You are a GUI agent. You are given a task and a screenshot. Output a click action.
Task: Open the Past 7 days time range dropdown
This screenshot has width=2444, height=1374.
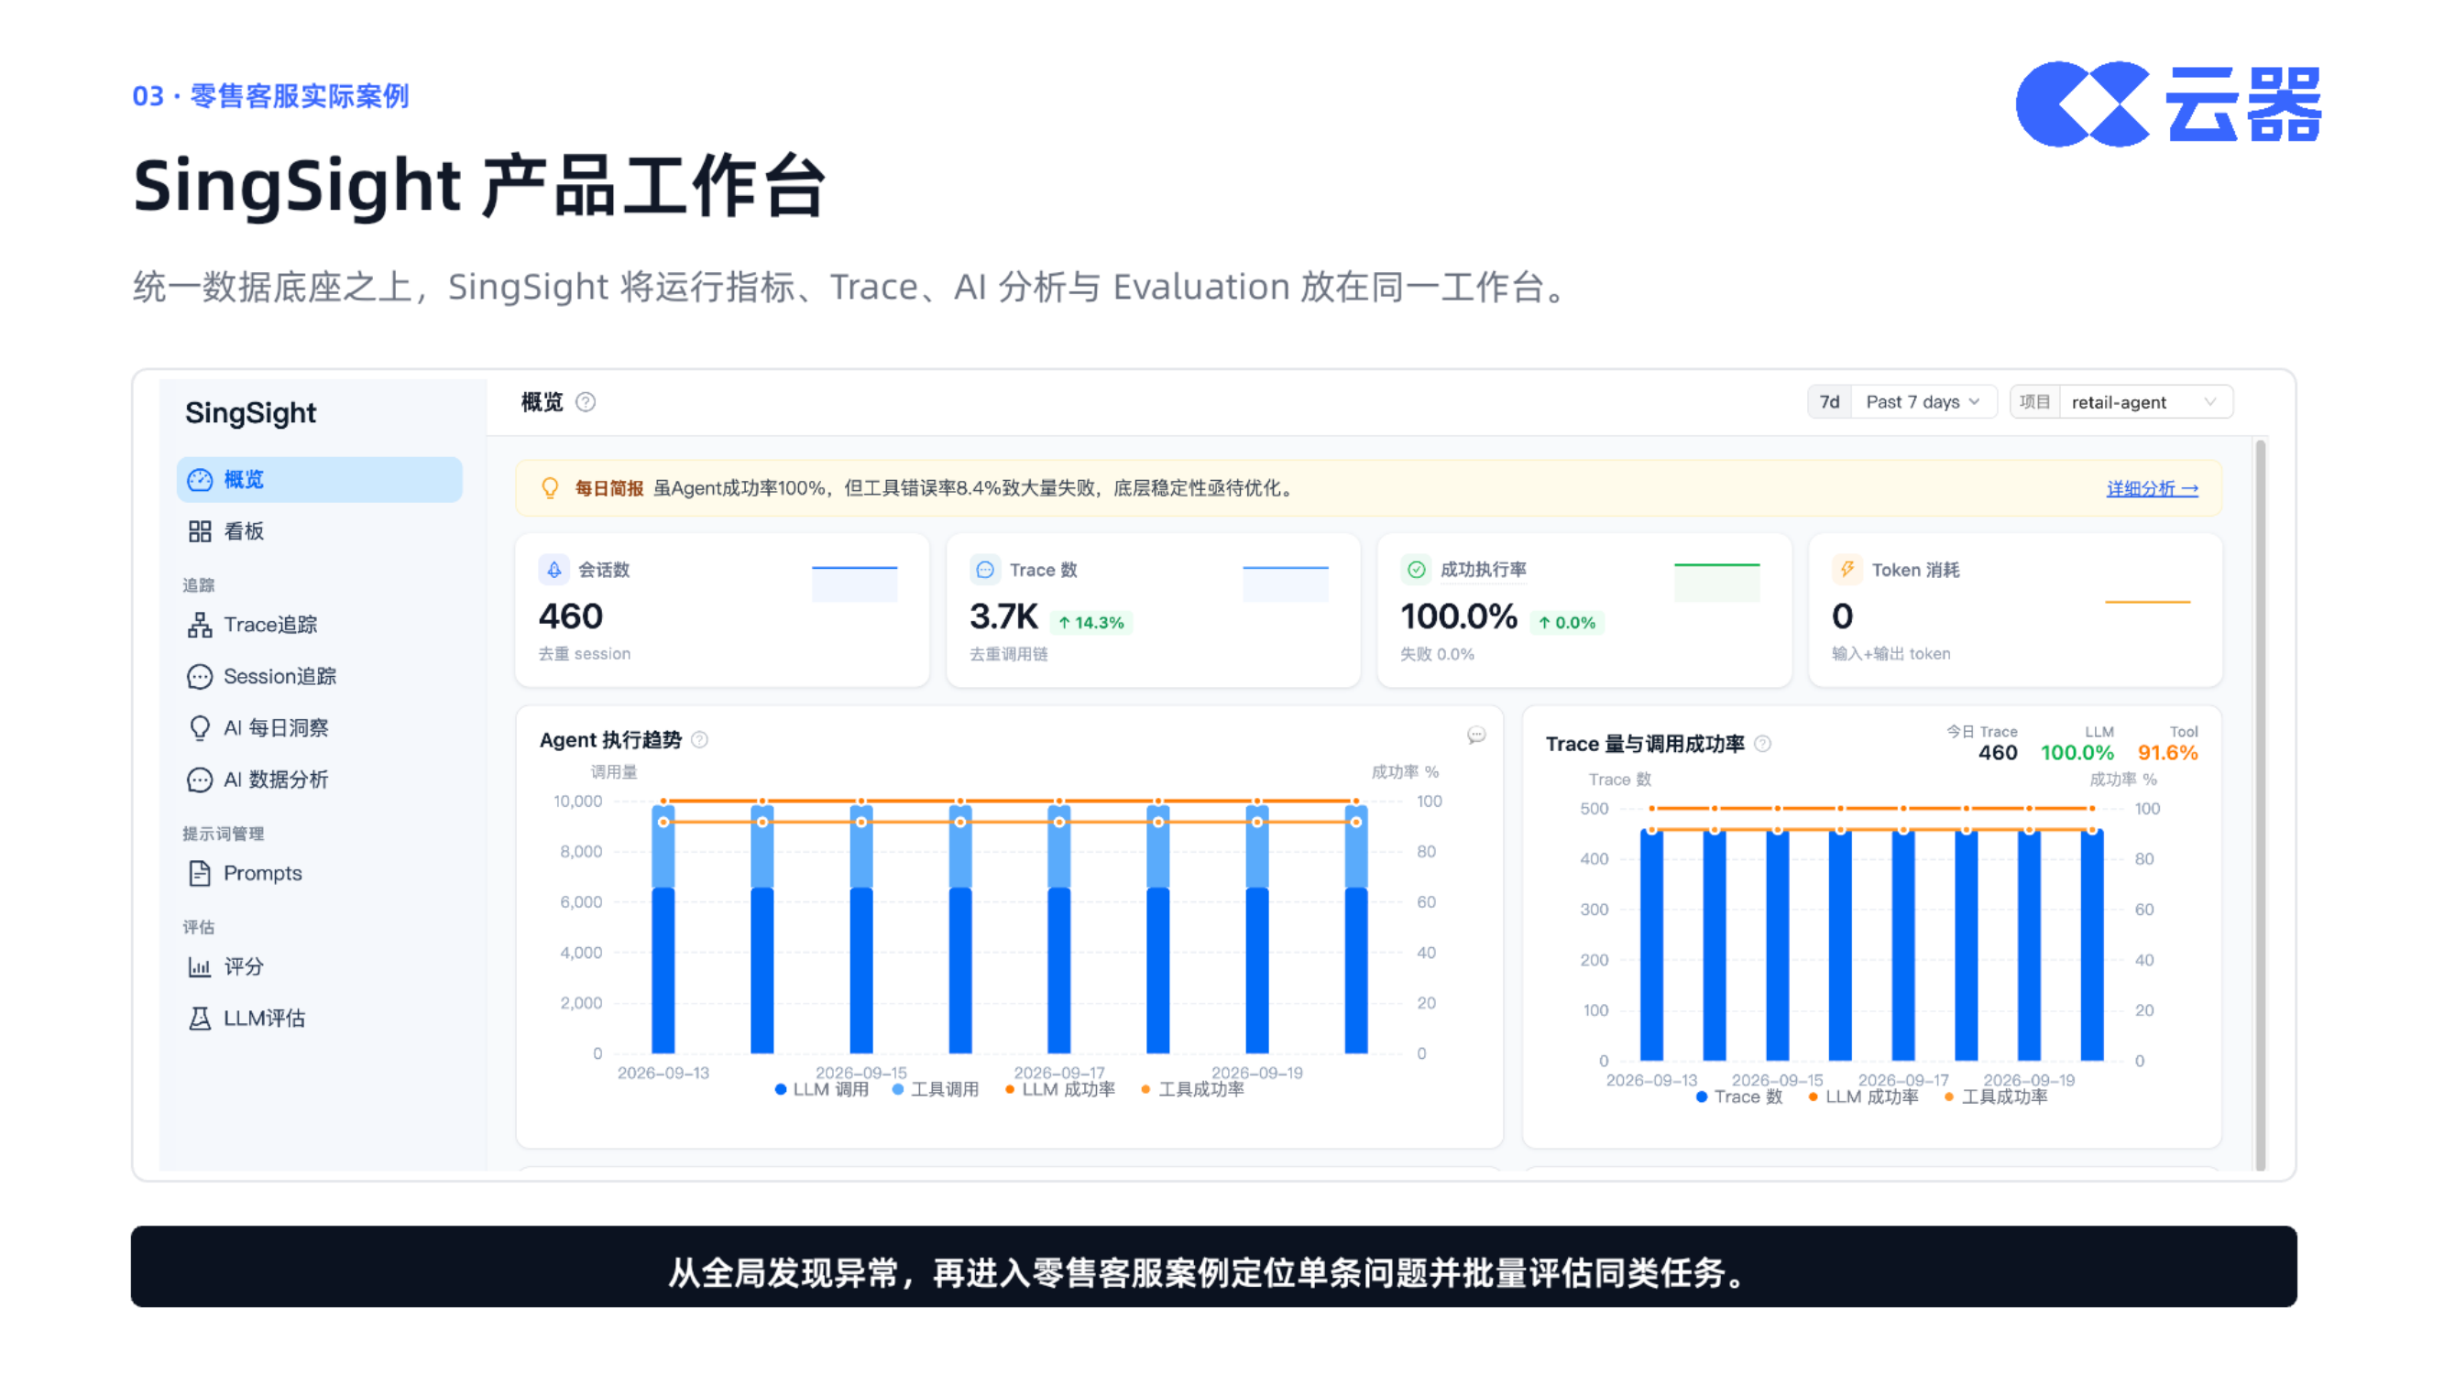1923,402
